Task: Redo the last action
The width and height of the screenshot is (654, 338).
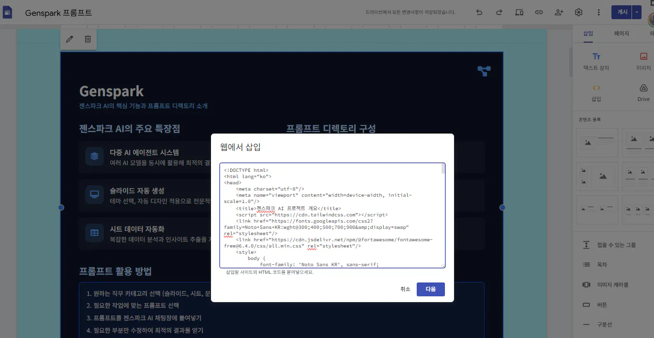Action: pos(499,12)
